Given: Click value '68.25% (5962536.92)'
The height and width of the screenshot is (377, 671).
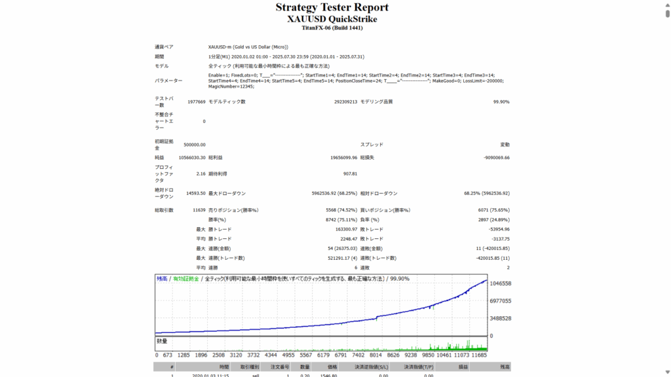Looking at the screenshot, I should click(x=487, y=194).
